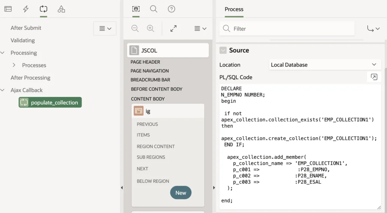387x213 pixels.
Task: Click the Filter search magnifier icon
Action: pos(226,29)
